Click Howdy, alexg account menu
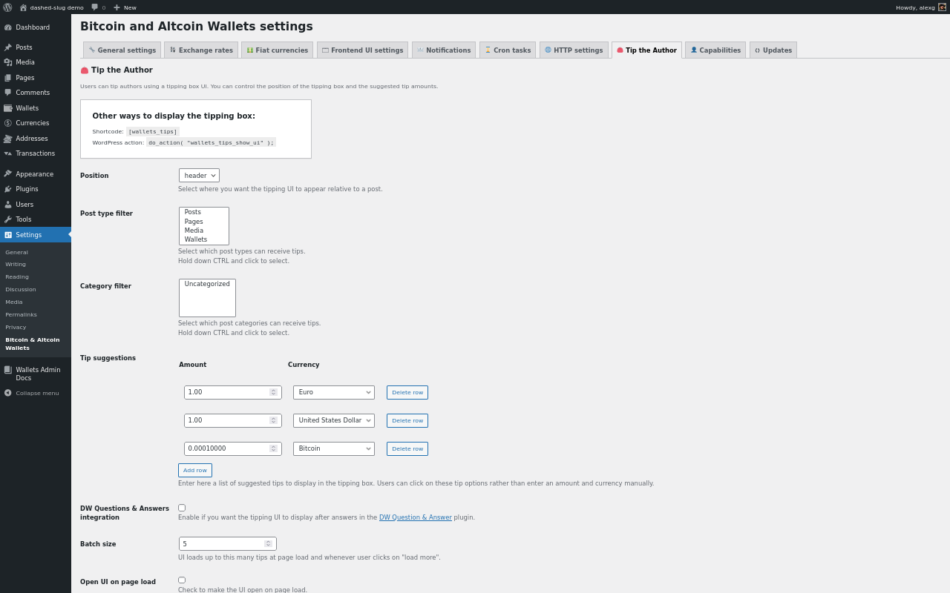This screenshot has width=950, height=593. pos(920,7)
